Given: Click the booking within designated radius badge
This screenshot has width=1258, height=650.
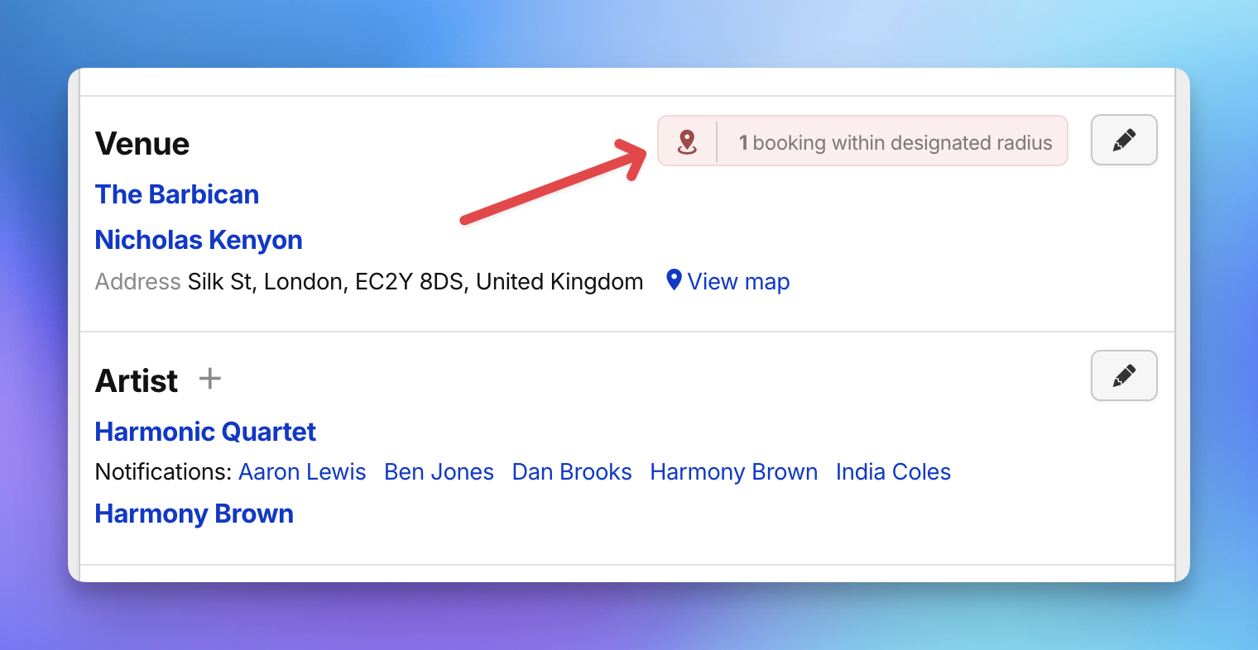Looking at the screenshot, I should tap(862, 141).
